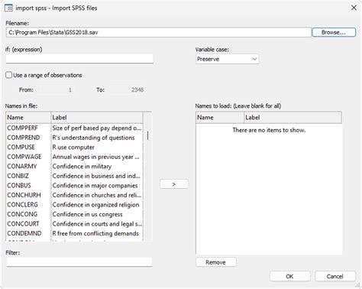This screenshot has height=289, width=362.
Task: Select the CONCLERG variable row
Action: (74, 205)
